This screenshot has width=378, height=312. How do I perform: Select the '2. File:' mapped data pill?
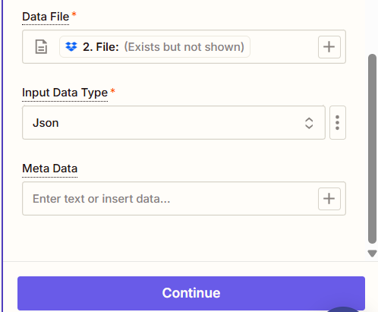coord(155,47)
